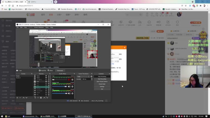Open the 游戏 dropdown in Douyu navigation
210x118 pixels.
click(77, 15)
